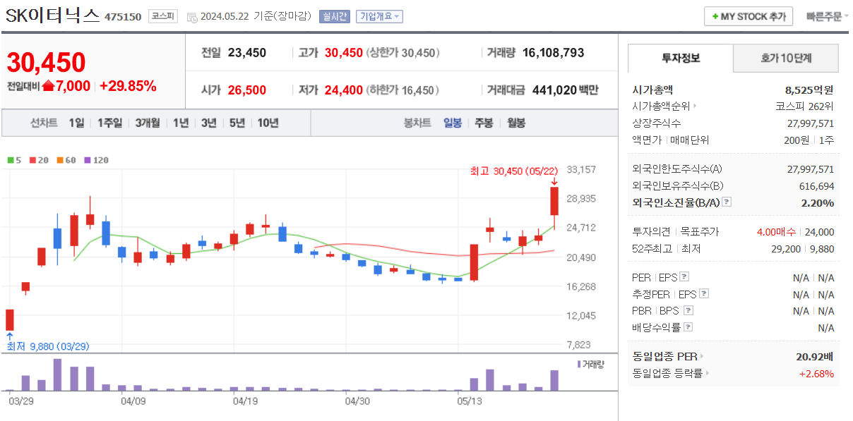Click the green plus icon on MY STOCK 추가
Screen dimensions: 853x421
click(x=715, y=16)
